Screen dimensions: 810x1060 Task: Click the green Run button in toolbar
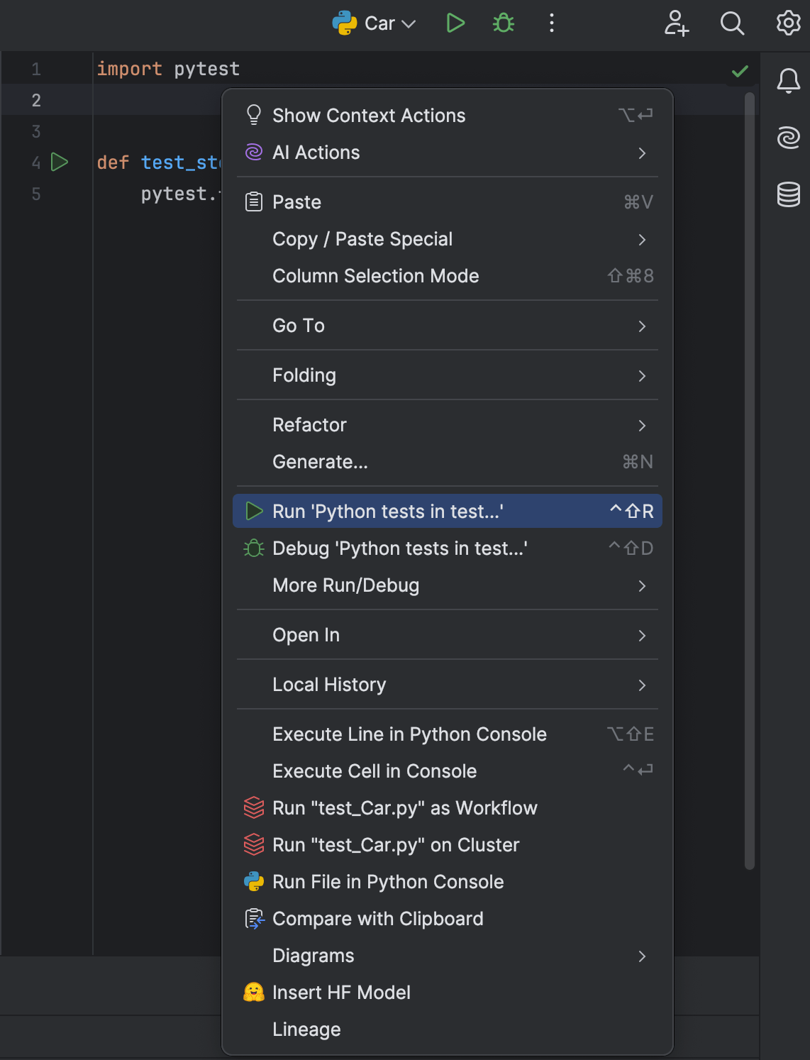tap(456, 23)
